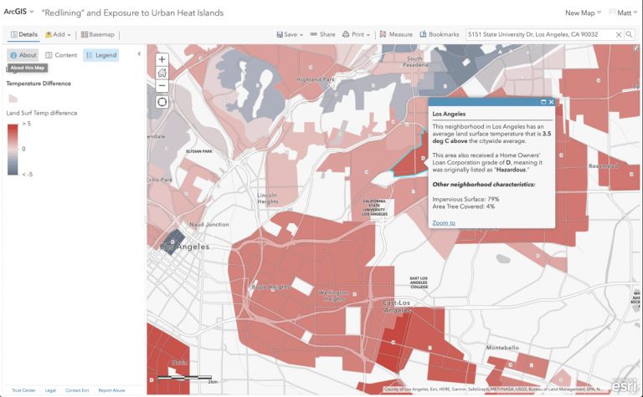Switch to the About tab
The height and width of the screenshot is (397, 643).
point(23,55)
